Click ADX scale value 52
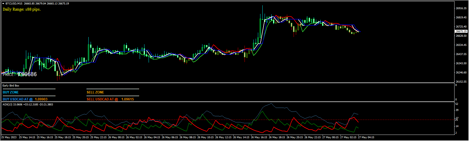469x141 pixels. pos(457,104)
